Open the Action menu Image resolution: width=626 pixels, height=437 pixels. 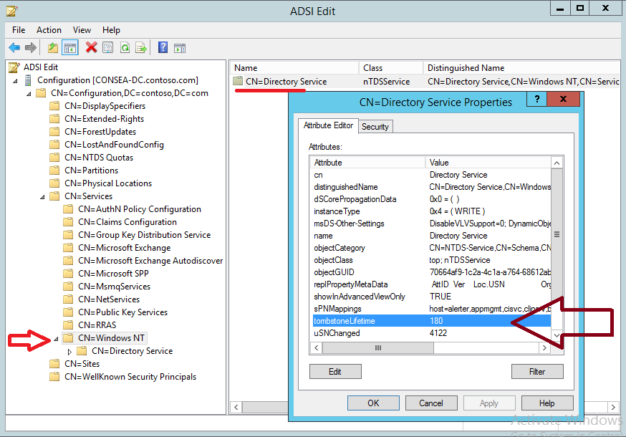click(49, 30)
